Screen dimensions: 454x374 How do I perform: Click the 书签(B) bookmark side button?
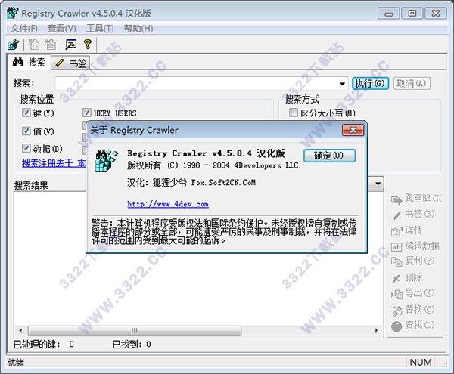point(413,215)
